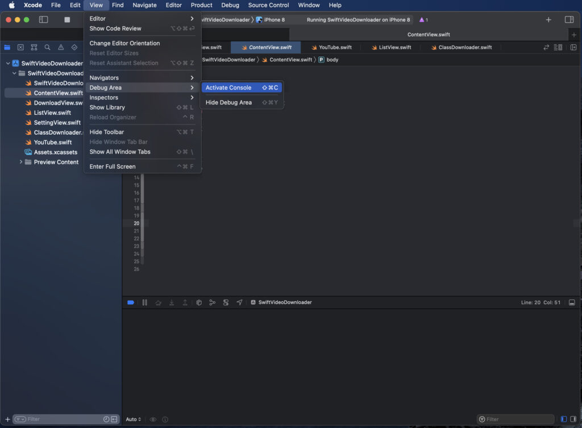582x428 pixels.
Task: Click the editor refresh arrows icon
Action: click(546, 47)
